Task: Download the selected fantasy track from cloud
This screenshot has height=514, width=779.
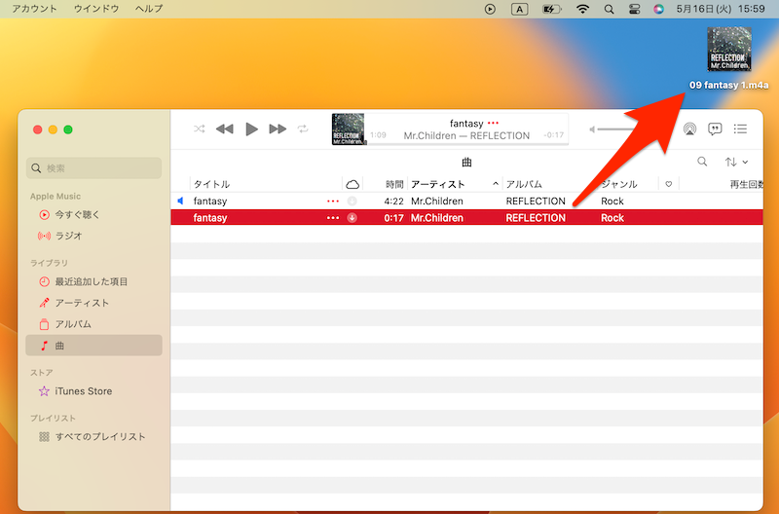Action: [352, 218]
